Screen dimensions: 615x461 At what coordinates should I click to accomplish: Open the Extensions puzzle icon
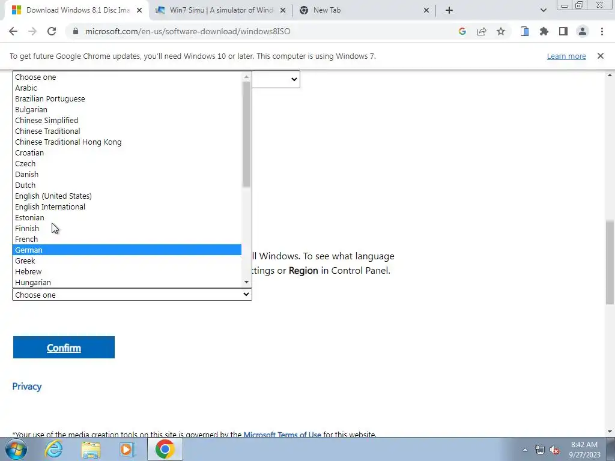pyautogui.click(x=544, y=31)
